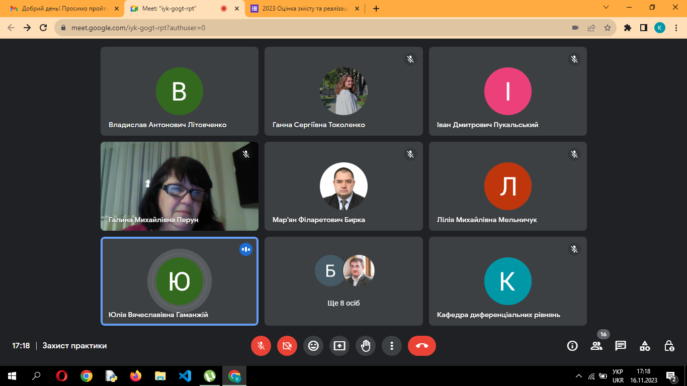Open the camera permission icon in address bar
The width and height of the screenshot is (687, 386).
point(575,28)
